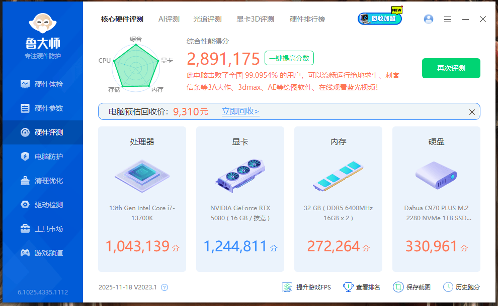
Task: Click the 驱动检测 gear icon
Action: 25,205
